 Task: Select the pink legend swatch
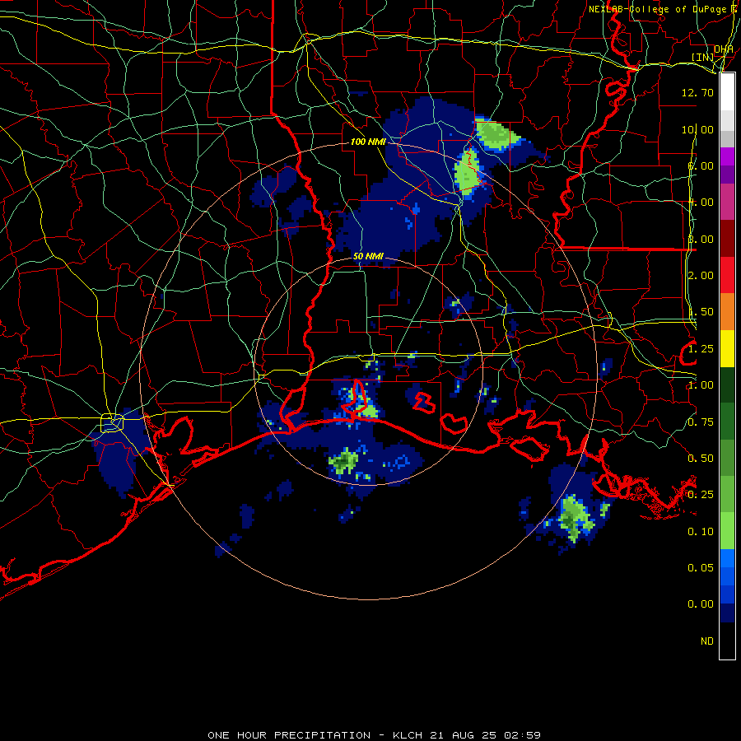click(x=727, y=202)
